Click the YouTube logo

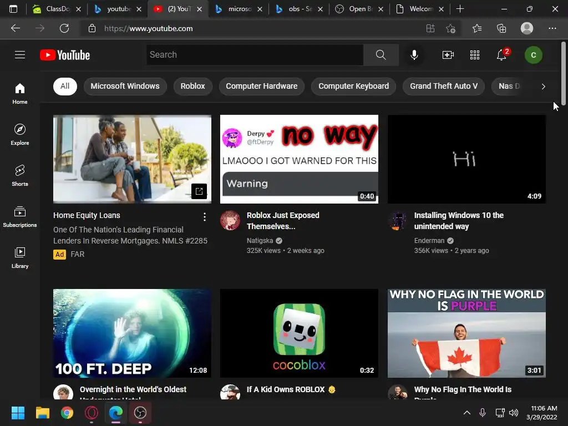coord(65,55)
